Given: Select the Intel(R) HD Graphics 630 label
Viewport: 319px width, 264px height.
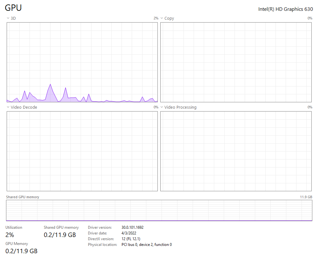Looking at the screenshot, I should [285, 9].
